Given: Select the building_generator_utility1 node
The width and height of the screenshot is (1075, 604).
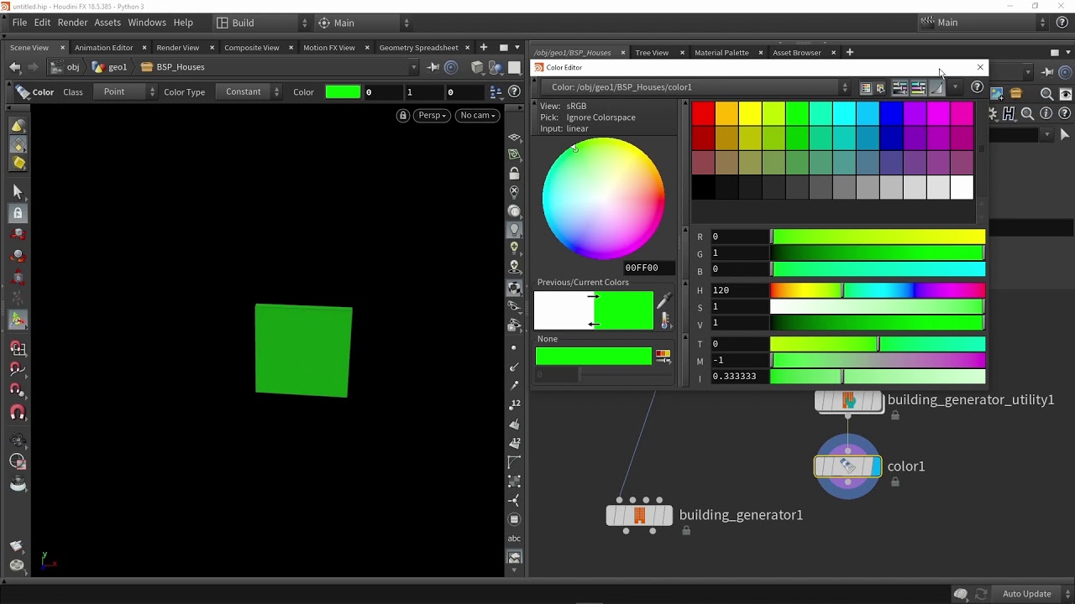Looking at the screenshot, I should (848, 401).
